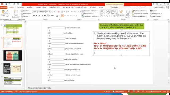Switch to reading view in status bar
Image resolution: width=170 pixels, height=95 pixels.
point(138,91)
